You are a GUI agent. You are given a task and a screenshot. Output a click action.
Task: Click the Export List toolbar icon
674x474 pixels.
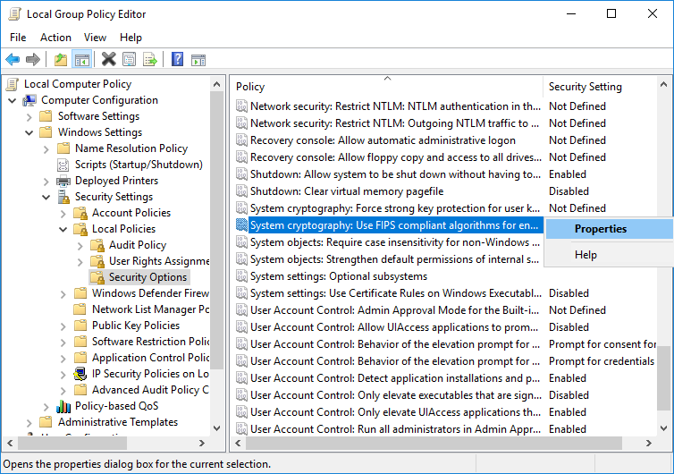point(150,60)
